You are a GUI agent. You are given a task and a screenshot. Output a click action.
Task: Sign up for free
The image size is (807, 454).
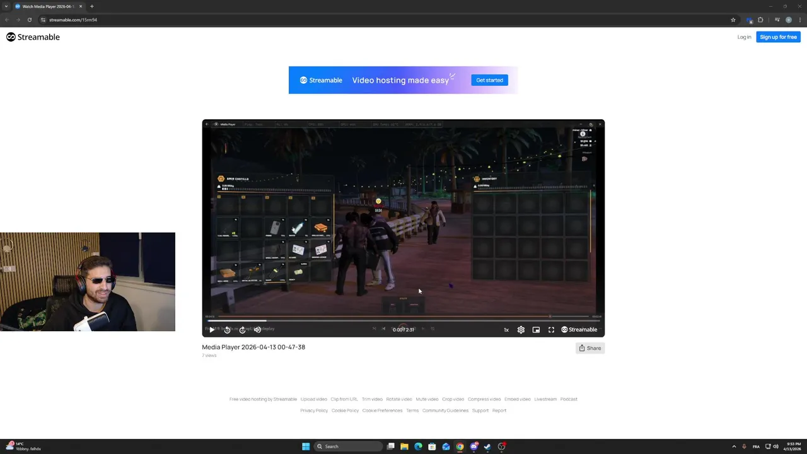778,37
